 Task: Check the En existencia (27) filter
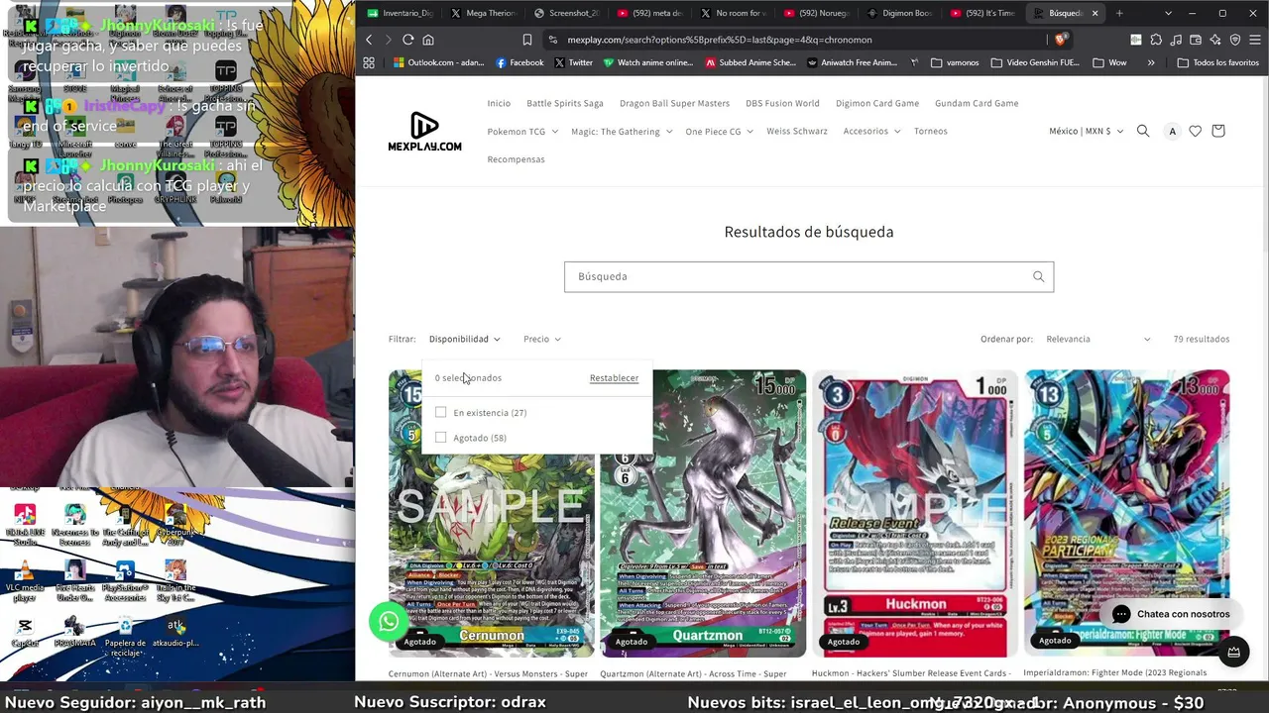[x=440, y=412]
